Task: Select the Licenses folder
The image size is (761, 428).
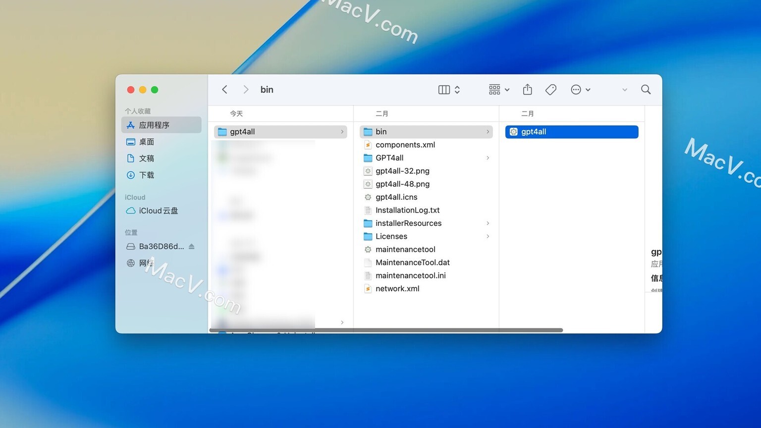Action: pos(426,236)
